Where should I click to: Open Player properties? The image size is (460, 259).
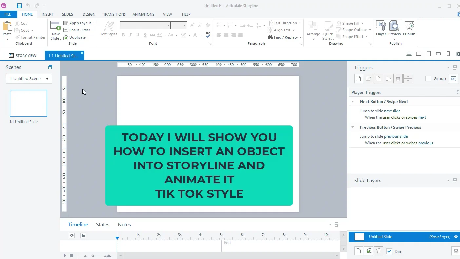[381, 28]
